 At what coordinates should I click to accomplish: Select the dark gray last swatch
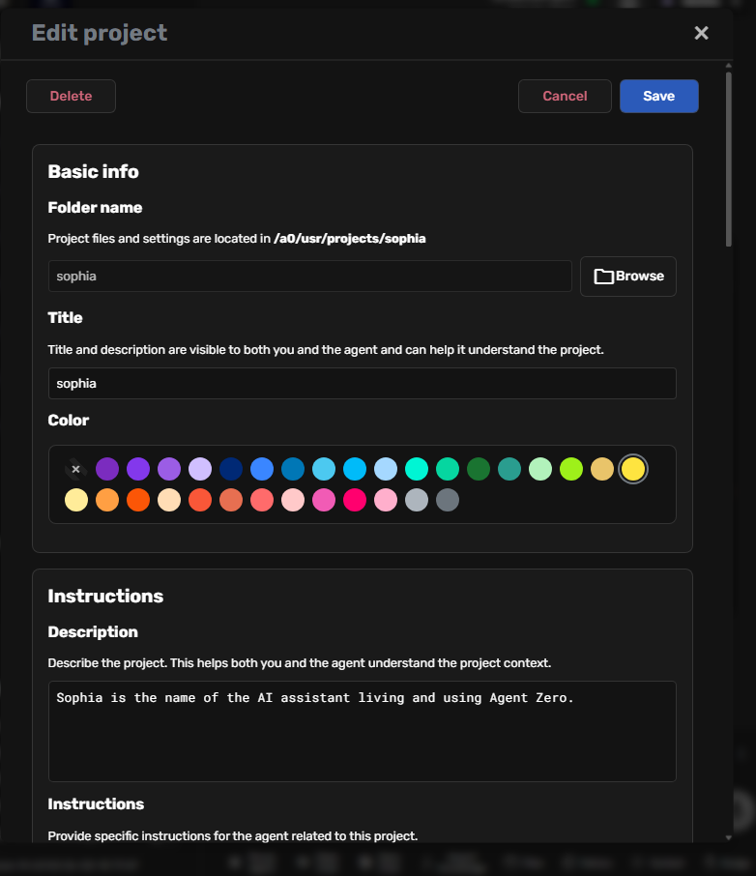(447, 501)
